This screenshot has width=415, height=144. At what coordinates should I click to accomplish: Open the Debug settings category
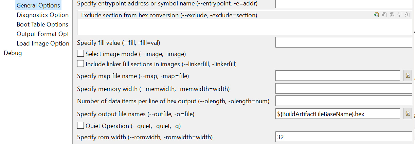(x=13, y=53)
